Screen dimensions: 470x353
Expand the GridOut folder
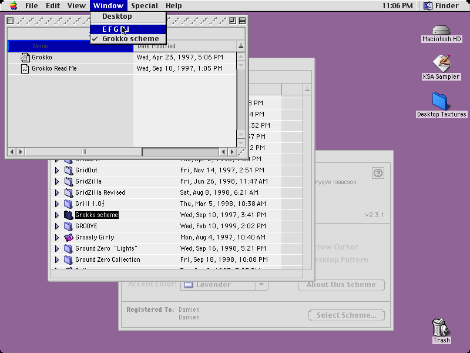point(57,170)
